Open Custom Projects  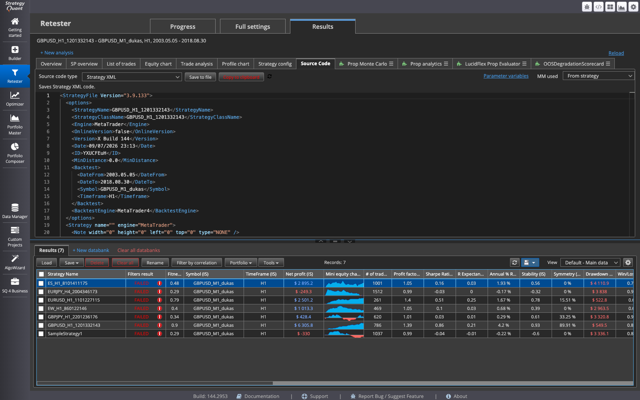15,236
